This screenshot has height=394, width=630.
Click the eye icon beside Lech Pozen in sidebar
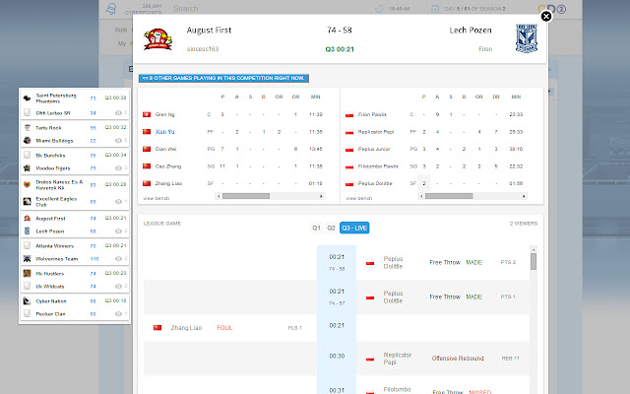point(118,231)
